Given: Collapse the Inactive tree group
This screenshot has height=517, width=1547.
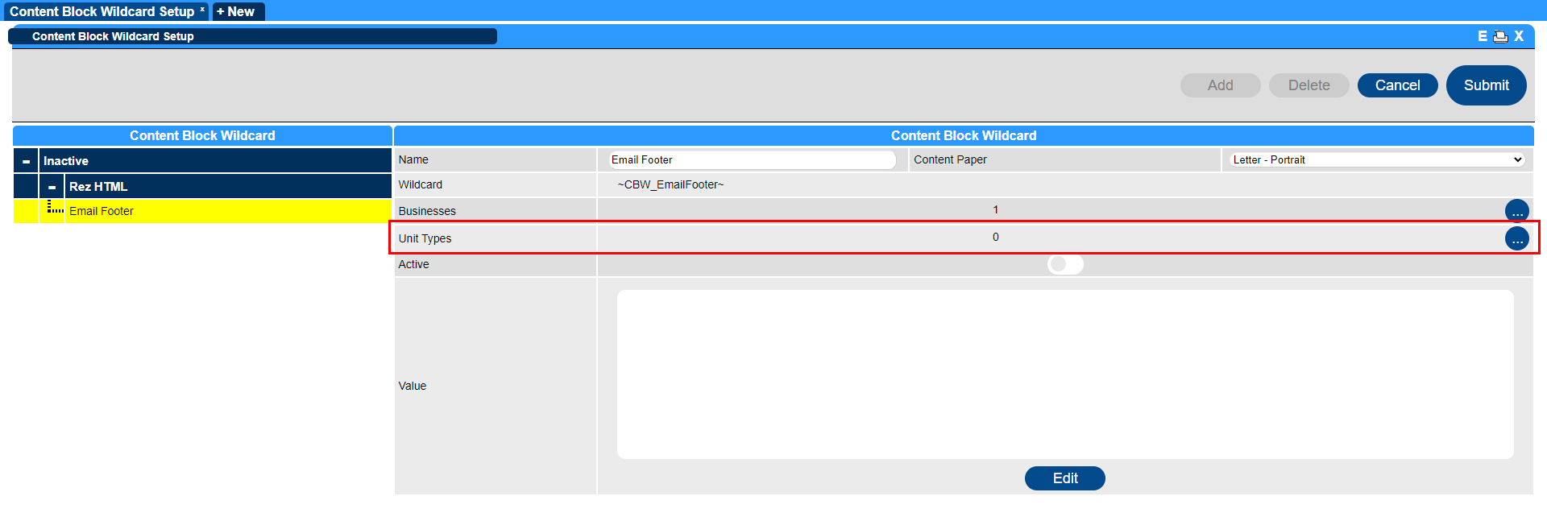Looking at the screenshot, I should coord(26,161).
